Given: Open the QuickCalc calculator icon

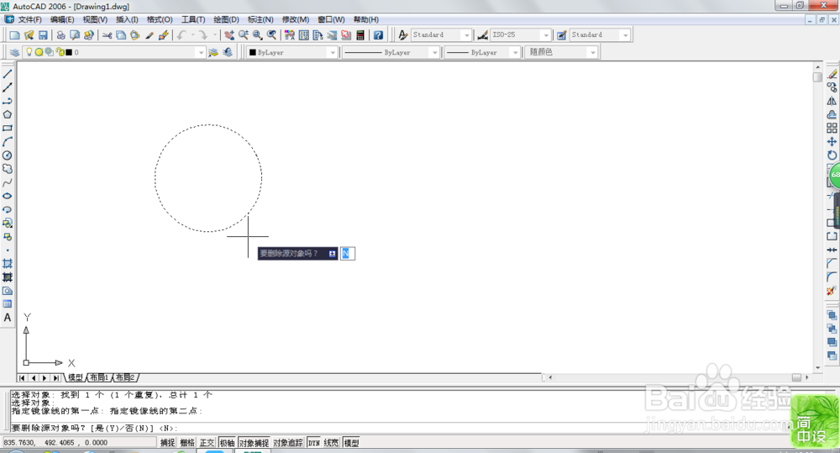Looking at the screenshot, I should (x=360, y=34).
